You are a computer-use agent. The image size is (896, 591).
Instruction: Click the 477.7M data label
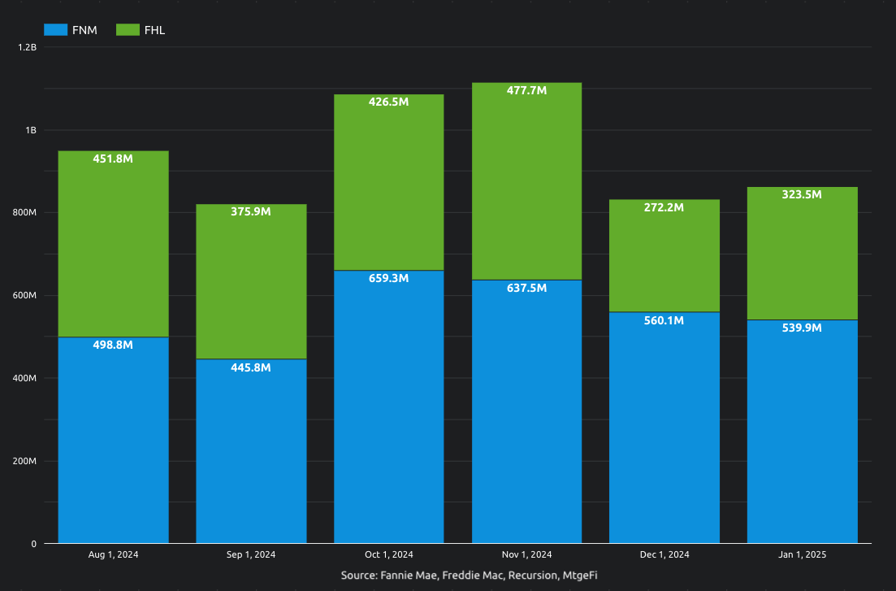coord(527,90)
